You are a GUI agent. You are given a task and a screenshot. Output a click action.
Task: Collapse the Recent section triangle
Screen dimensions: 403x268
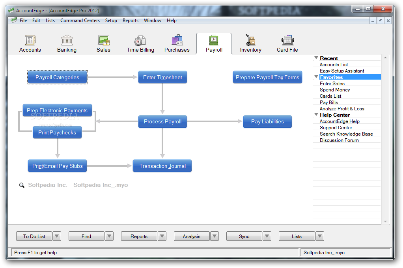[316, 58]
